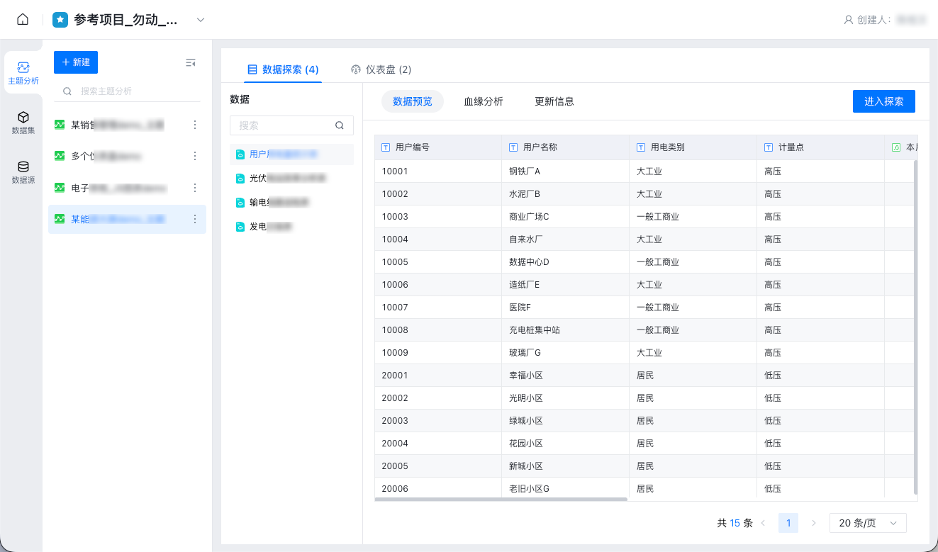Click search magnifier in 数据 panel

[340, 125]
